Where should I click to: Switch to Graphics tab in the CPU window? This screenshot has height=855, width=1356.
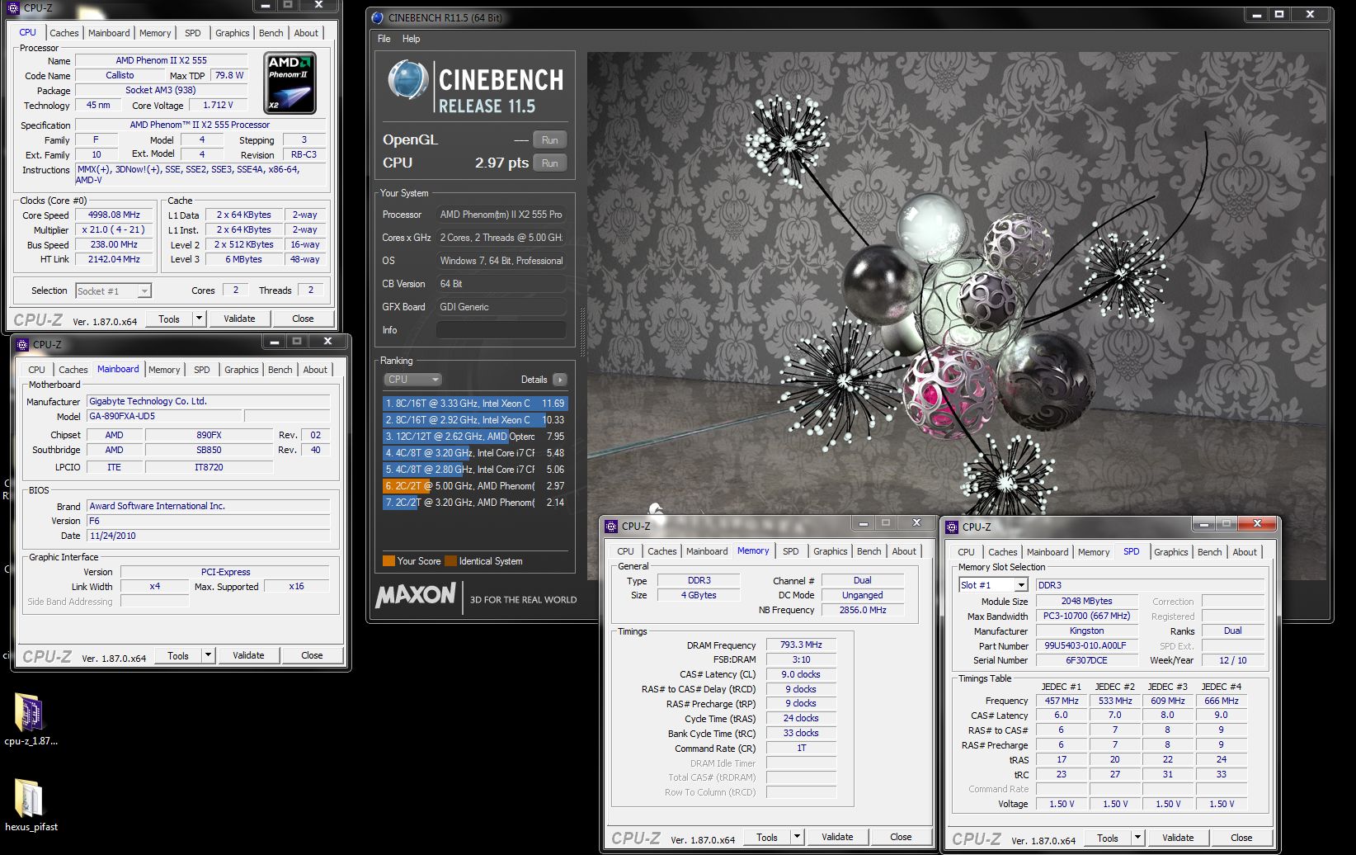coord(233,33)
